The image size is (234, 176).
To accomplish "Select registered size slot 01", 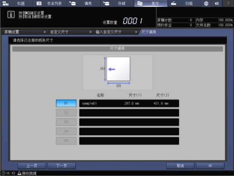I will (66, 103).
